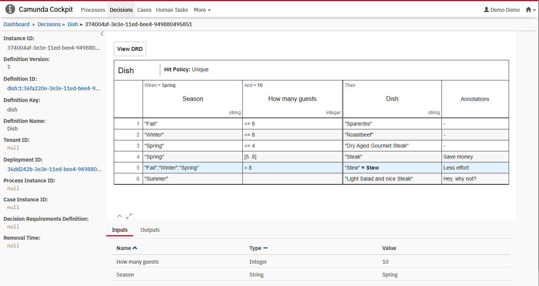Open the Home dropdown caret
Viewport: 539px width, 286px height.
coord(534,10)
